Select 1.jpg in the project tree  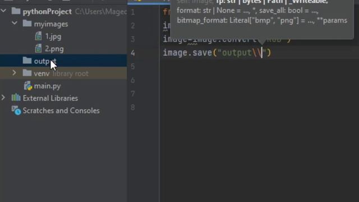click(x=53, y=36)
